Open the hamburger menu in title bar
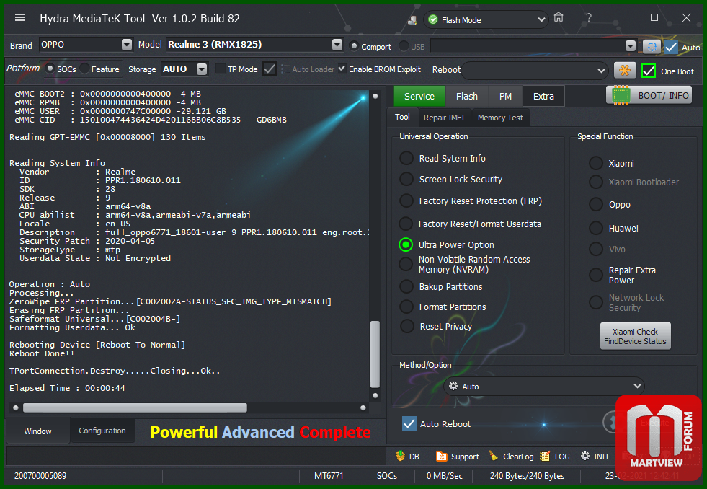This screenshot has height=489, width=707. (x=20, y=18)
